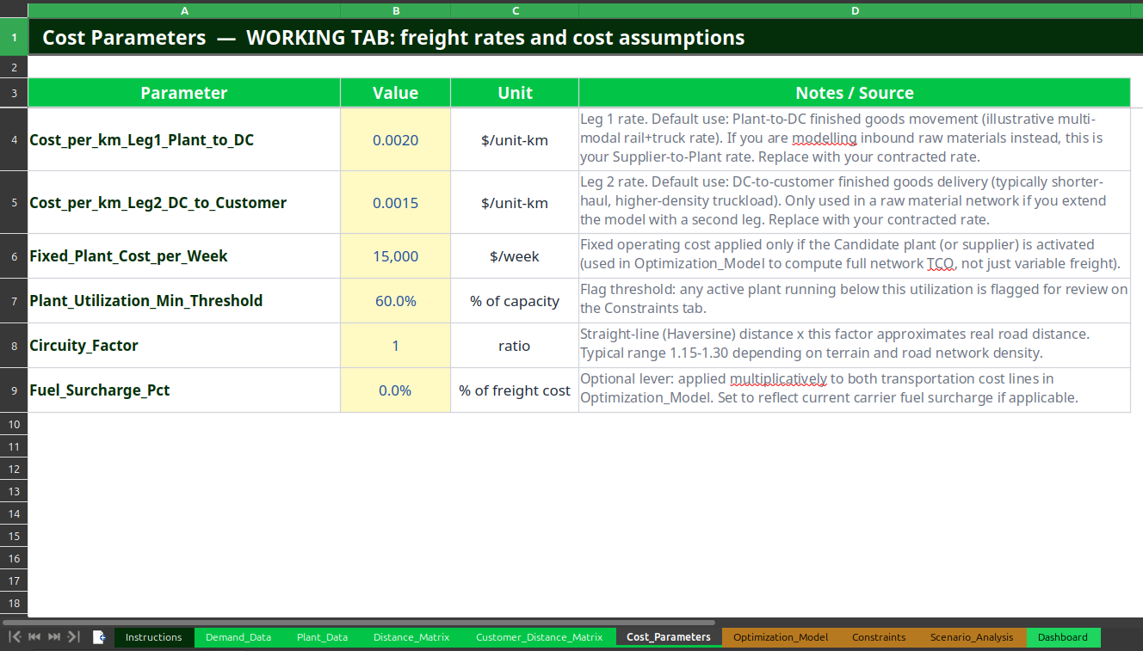Open the Constraints sheet tab
1143x651 pixels.
pos(879,637)
